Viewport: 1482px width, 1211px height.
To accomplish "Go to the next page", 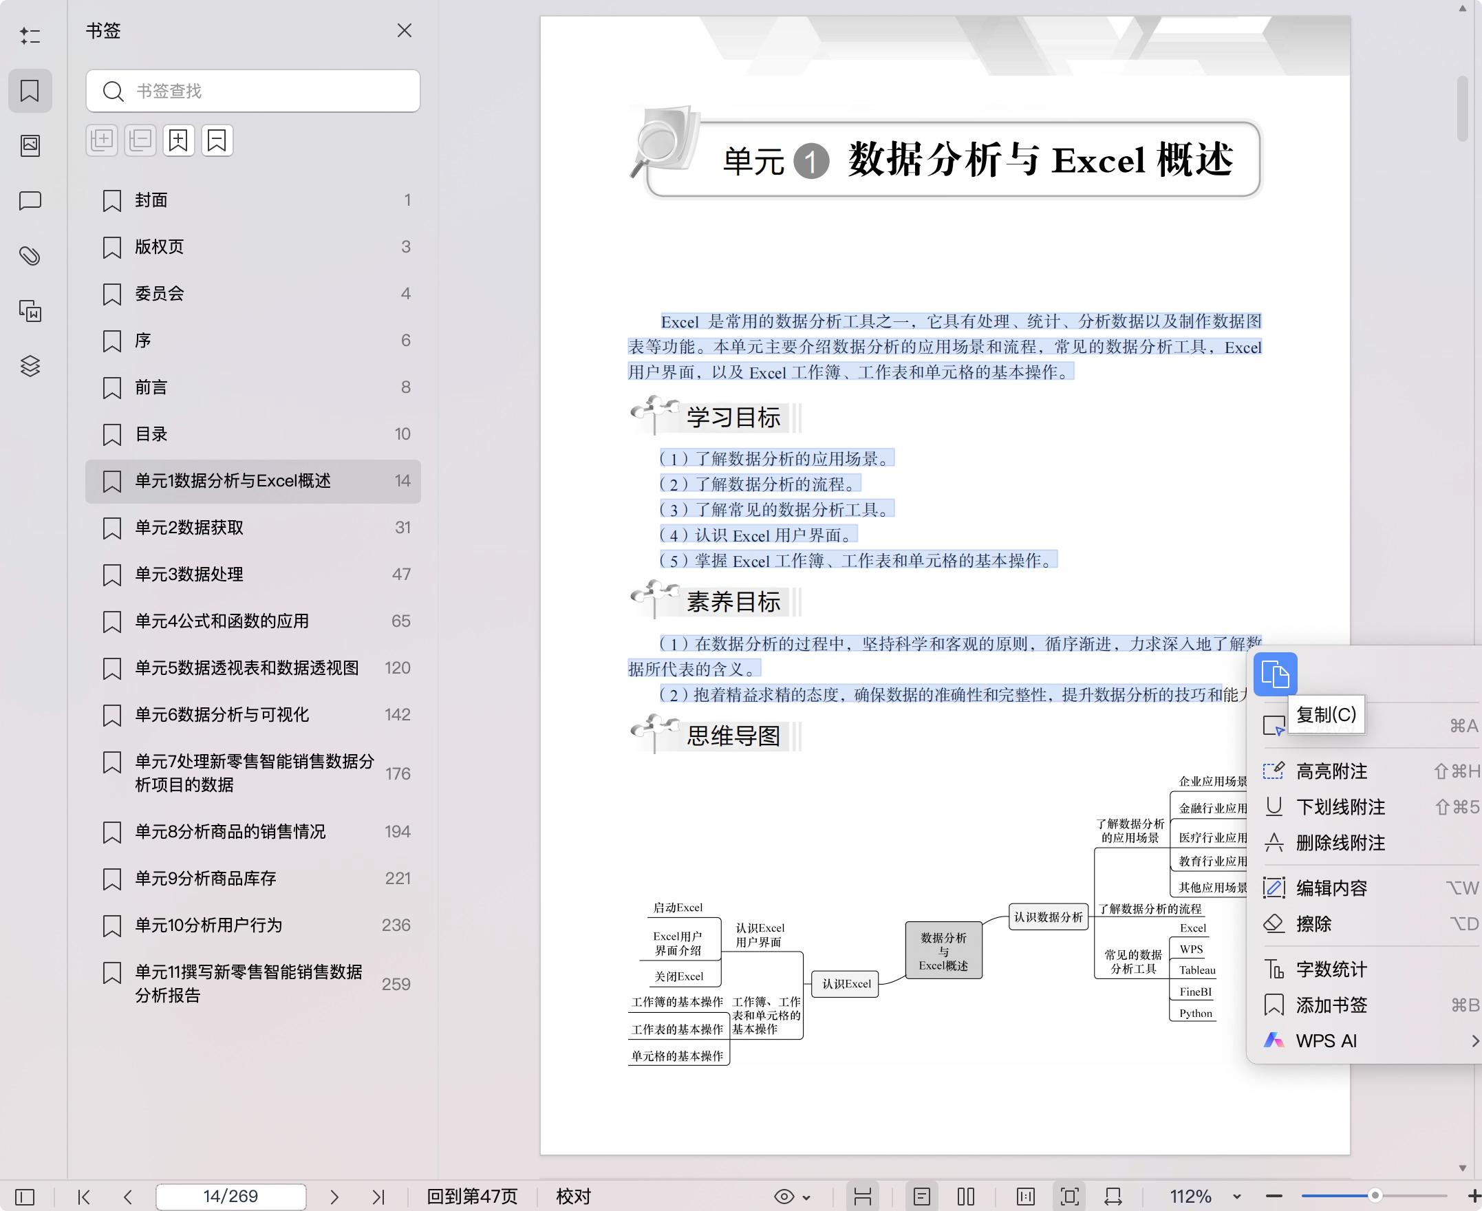I will pos(334,1197).
